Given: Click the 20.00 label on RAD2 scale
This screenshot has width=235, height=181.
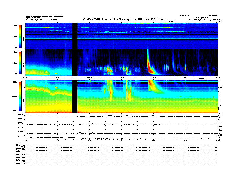Looking at the screenshot, I should click(16, 36).
